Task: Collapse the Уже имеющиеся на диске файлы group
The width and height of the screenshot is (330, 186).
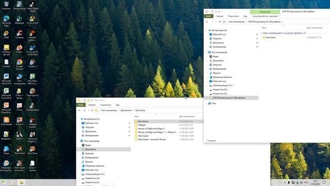Action: coord(261,33)
